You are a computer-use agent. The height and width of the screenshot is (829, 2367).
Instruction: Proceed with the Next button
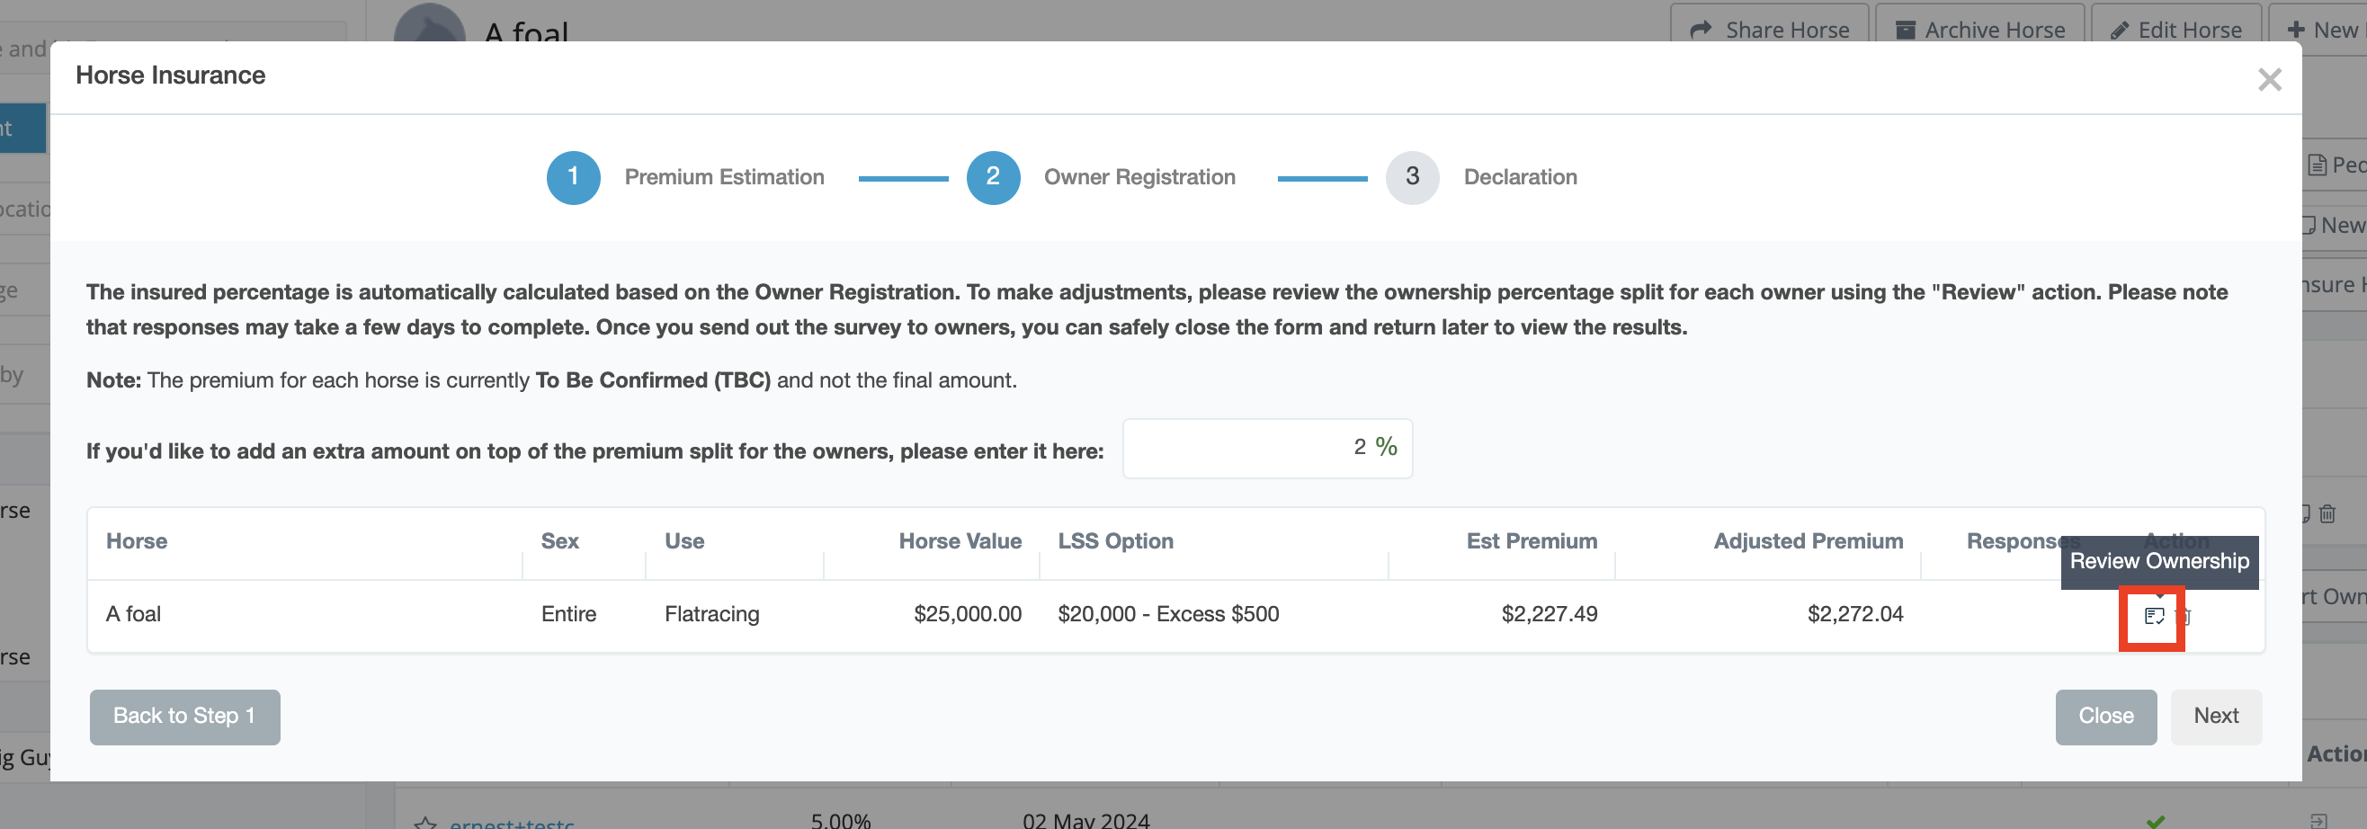coord(2215,716)
